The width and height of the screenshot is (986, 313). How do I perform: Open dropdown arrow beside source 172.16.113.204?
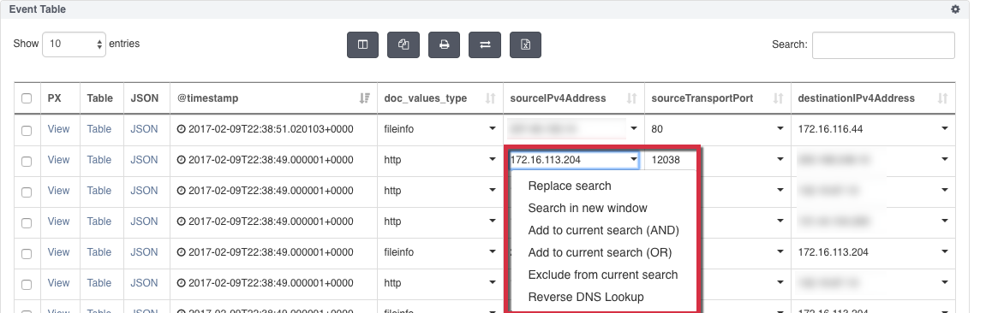pyautogui.click(x=633, y=160)
